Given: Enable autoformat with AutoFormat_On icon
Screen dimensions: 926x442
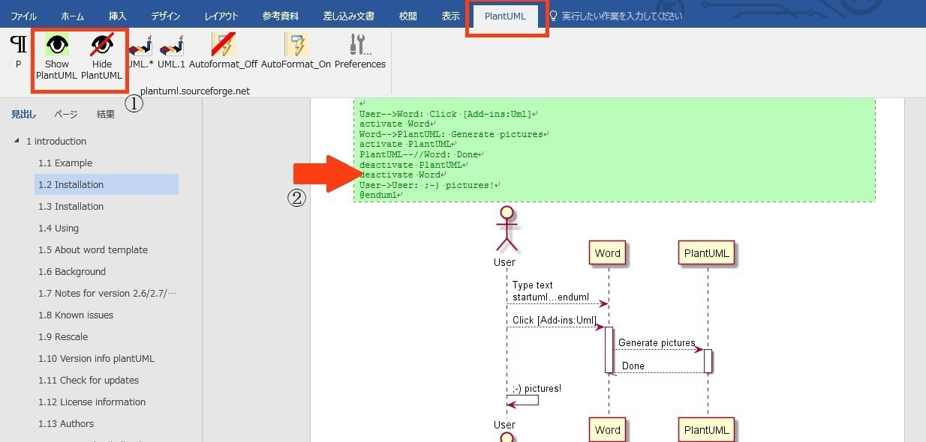Looking at the screenshot, I should tap(296, 46).
